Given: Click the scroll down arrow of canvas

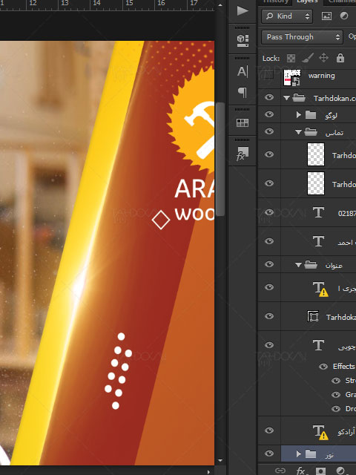Looking at the screenshot, I should [220, 461].
